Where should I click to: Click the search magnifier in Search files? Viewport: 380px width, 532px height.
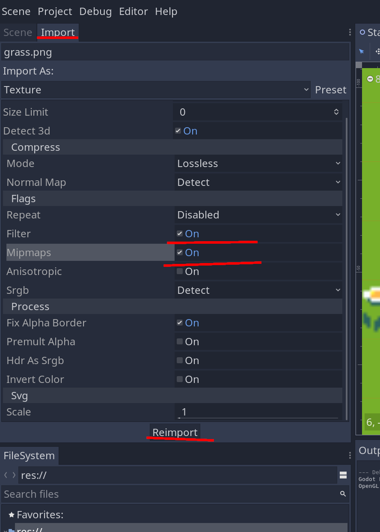pyautogui.click(x=343, y=494)
